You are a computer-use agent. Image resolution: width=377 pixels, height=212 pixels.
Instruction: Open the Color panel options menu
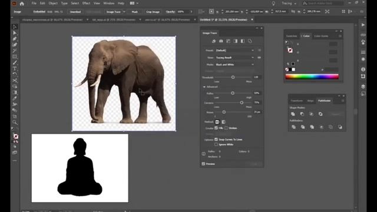340,36
